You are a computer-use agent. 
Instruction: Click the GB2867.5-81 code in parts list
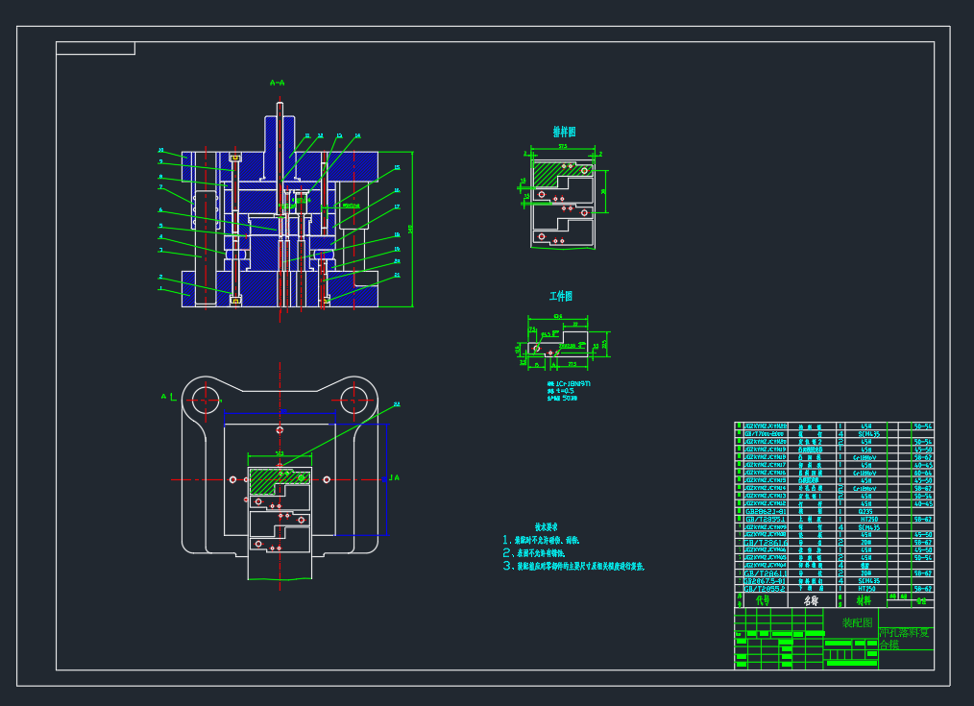tap(766, 581)
